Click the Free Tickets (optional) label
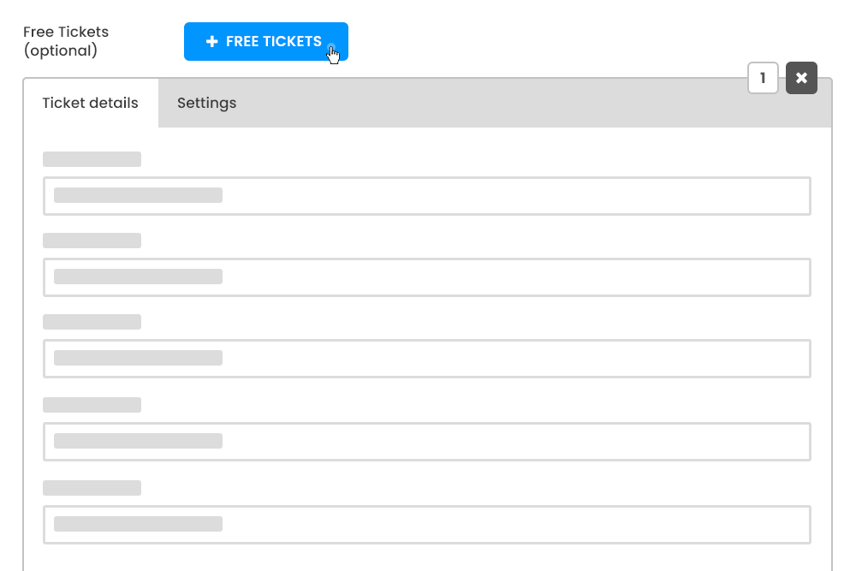856x571 pixels. coord(67,41)
